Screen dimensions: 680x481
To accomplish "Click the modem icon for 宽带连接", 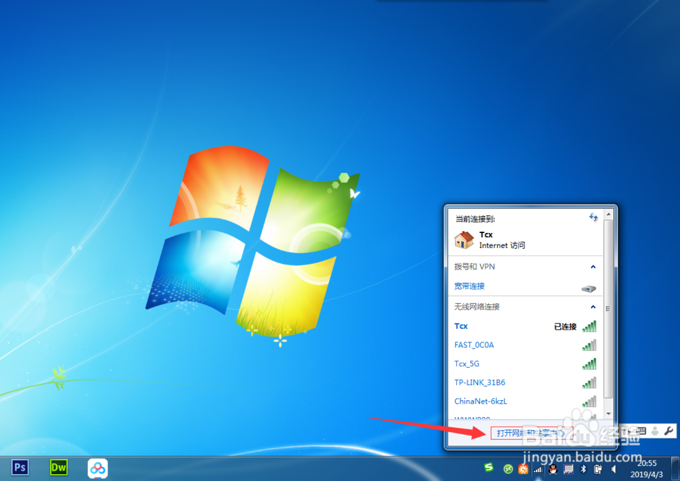I will point(588,289).
